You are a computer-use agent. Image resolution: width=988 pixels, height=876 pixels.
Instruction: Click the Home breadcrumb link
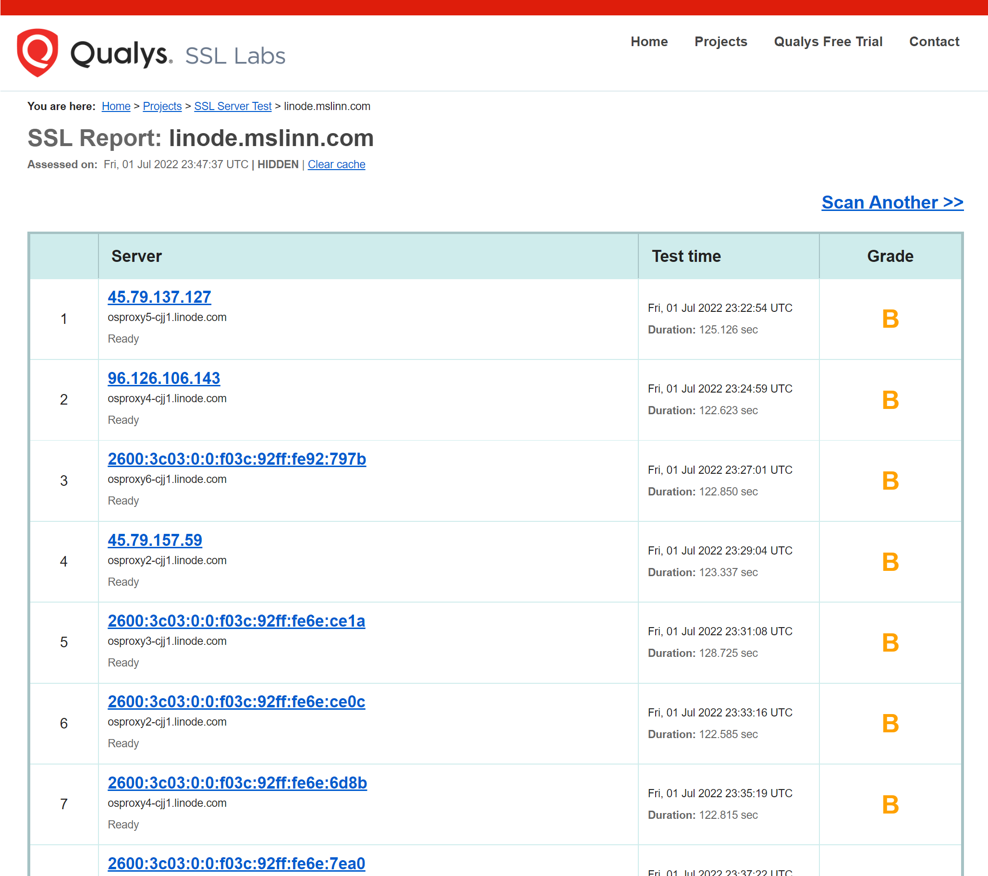pos(116,106)
